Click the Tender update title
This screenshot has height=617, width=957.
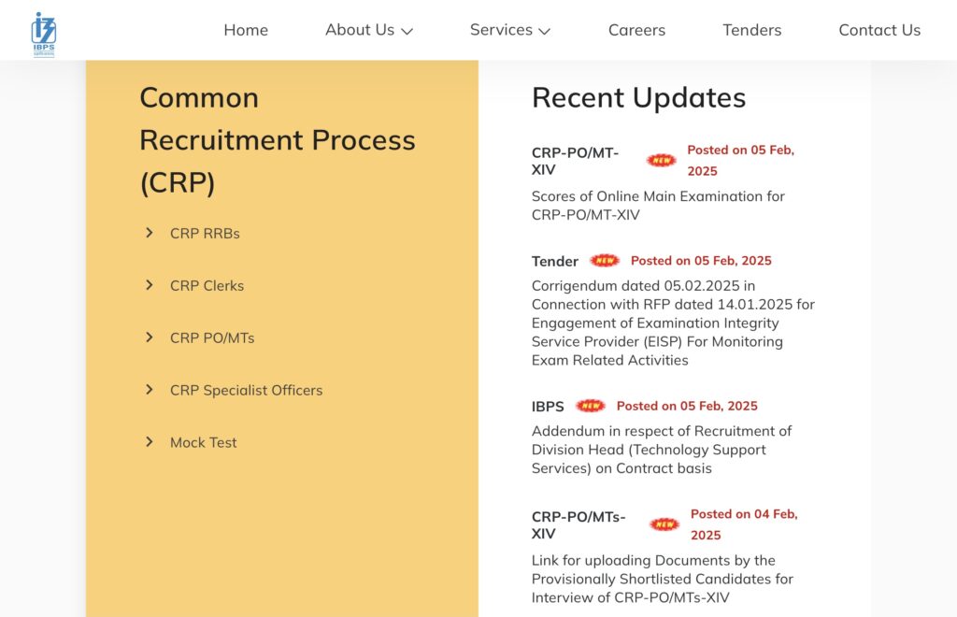554,261
